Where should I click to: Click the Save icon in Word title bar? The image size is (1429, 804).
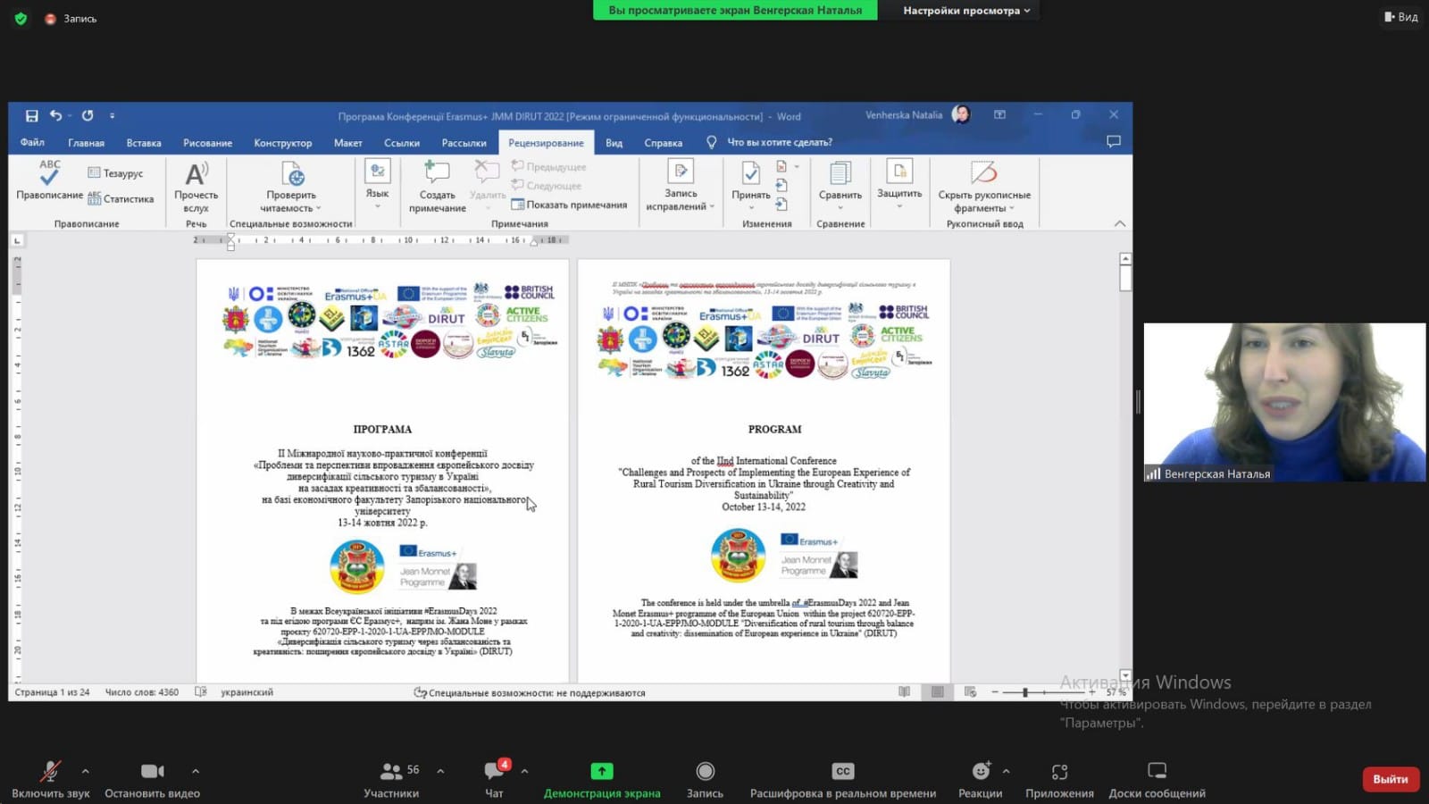tap(31, 116)
